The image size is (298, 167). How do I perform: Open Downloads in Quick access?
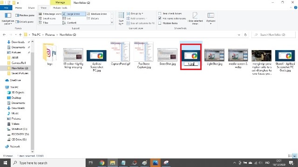tap(18, 42)
